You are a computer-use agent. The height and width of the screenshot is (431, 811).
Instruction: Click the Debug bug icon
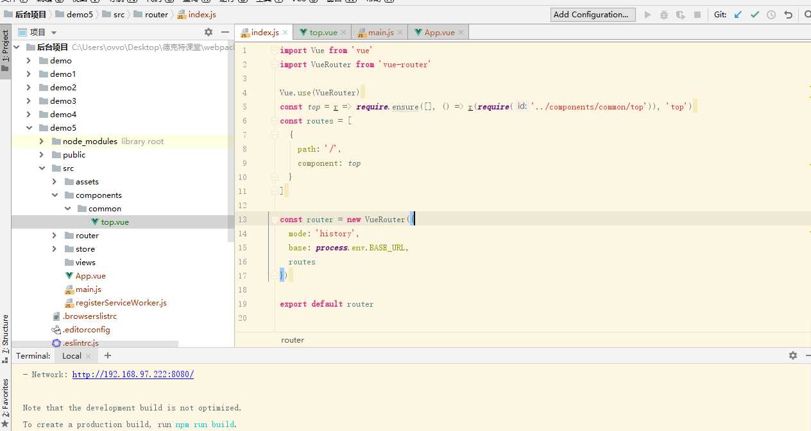coord(664,15)
